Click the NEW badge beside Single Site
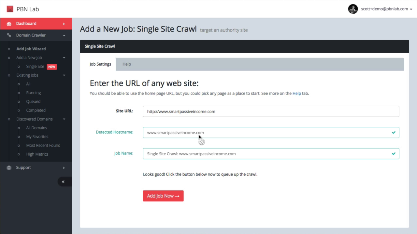The width and height of the screenshot is (417, 234). pyautogui.click(x=52, y=67)
